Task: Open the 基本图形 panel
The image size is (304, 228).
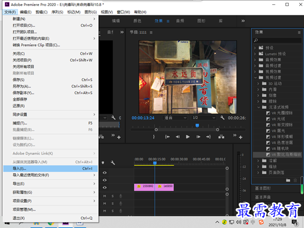Action: 263,188
